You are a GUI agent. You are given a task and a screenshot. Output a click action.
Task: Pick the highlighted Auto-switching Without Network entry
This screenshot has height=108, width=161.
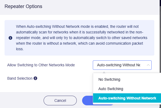pyautogui.click(x=127, y=98)
